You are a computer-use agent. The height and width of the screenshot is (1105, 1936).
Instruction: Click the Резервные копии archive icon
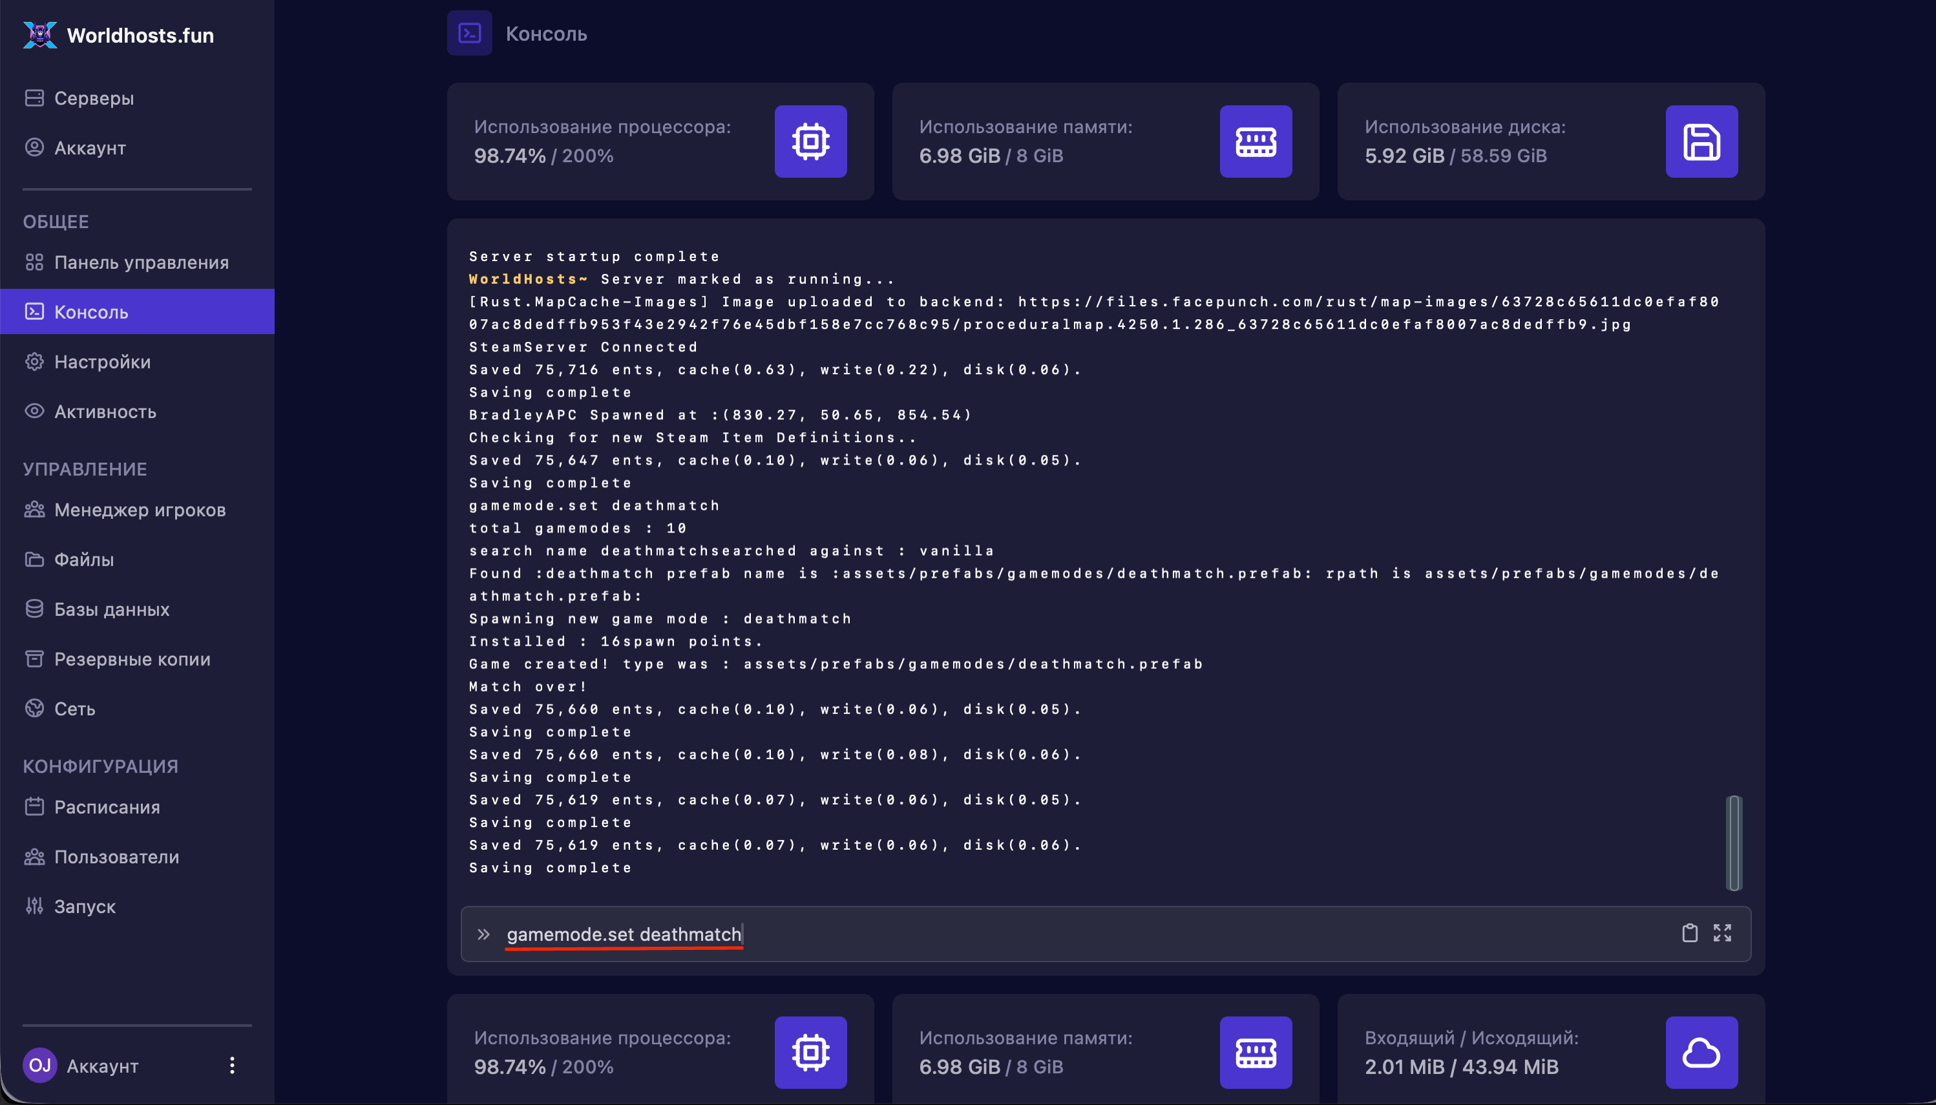pos(34,658)
